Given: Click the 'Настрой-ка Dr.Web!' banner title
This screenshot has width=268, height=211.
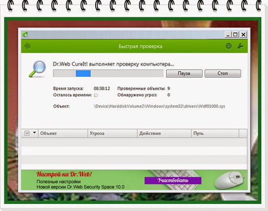Looking at the screenshot, I should [64, 174].
